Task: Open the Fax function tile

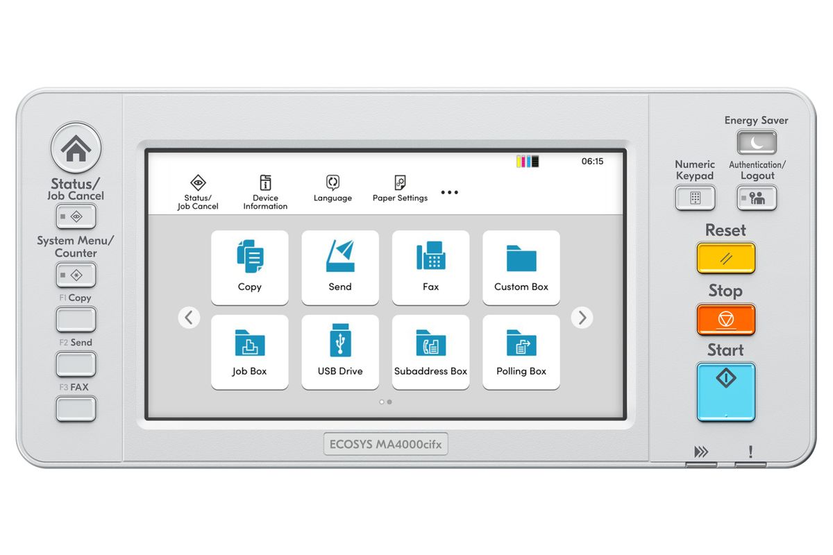Action: pyautogui.click(x=430, y=268)
